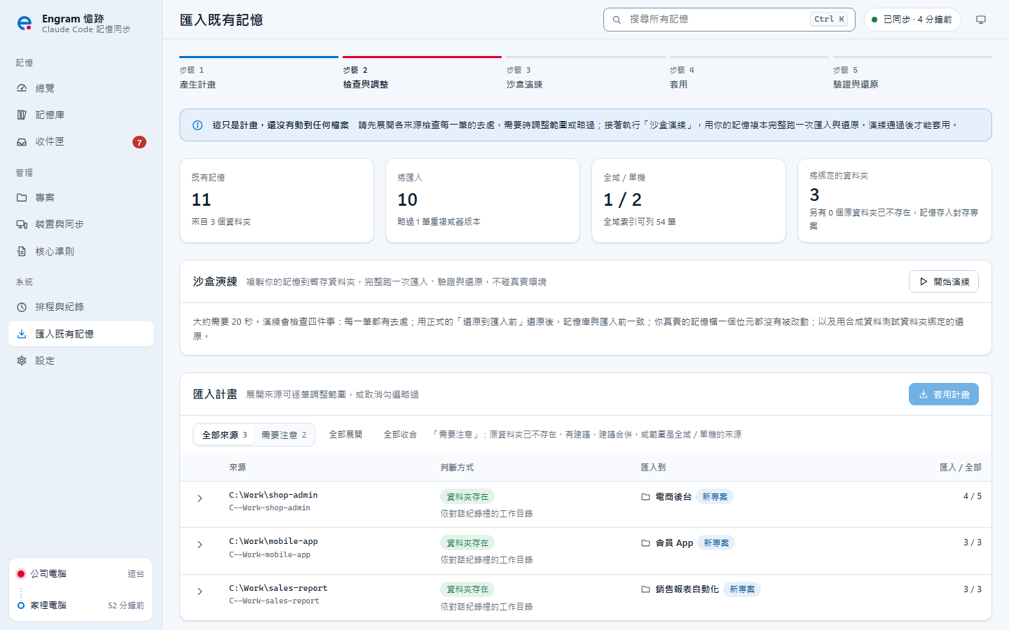
Task: Select 匯入既有記憶 in sidebar
Action: click(x=81, y=334)
